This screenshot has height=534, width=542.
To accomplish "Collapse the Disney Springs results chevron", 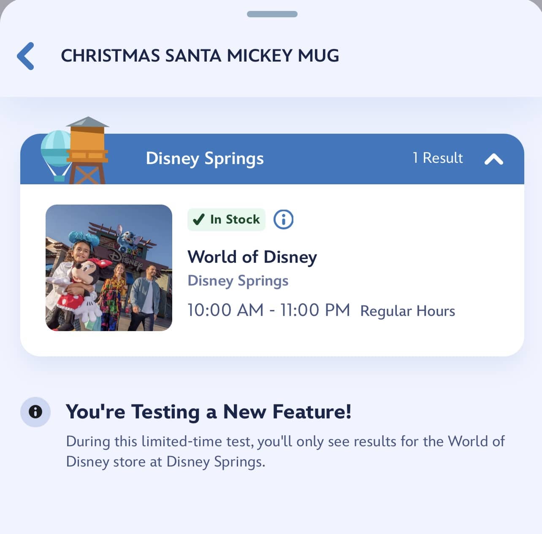I will pos(493,159).
